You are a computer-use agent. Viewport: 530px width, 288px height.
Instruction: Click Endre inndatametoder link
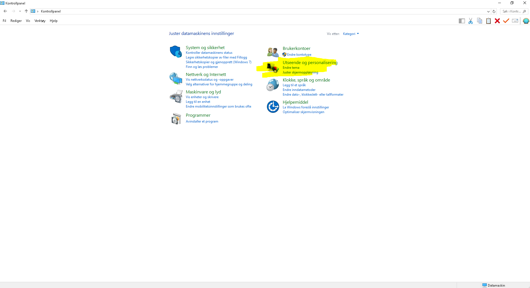click(299, 90)
